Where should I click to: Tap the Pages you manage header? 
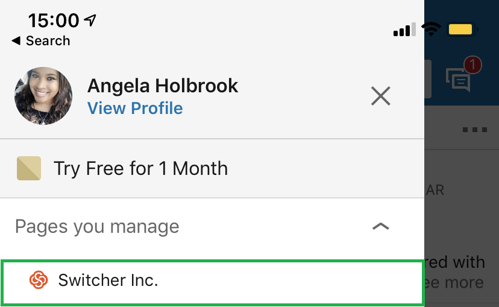click(97, 227)
